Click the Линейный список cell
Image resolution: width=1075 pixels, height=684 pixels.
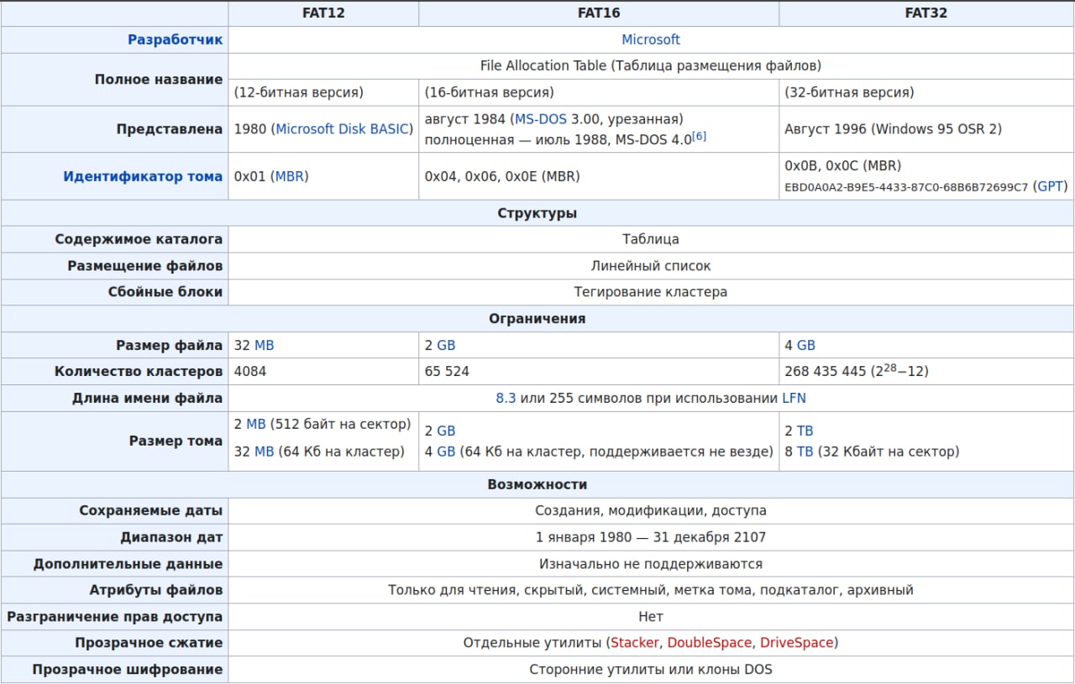[651, 266]
